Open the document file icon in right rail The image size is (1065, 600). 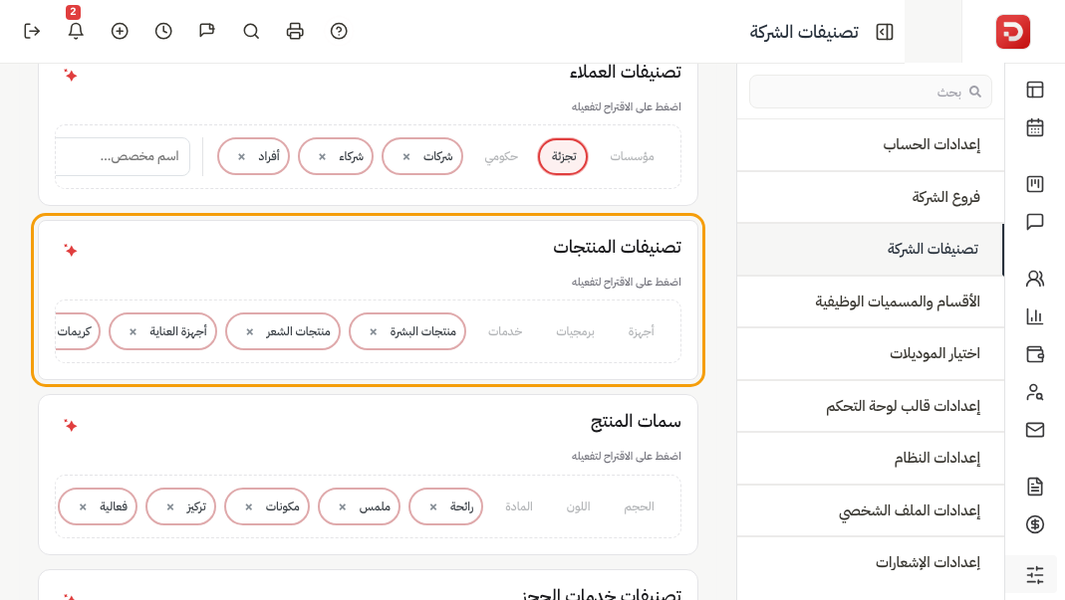1034,486
